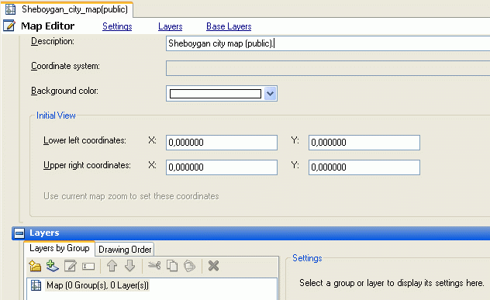
Task: Switch to Layers by Group tab
Action: (x=60, y=248)
